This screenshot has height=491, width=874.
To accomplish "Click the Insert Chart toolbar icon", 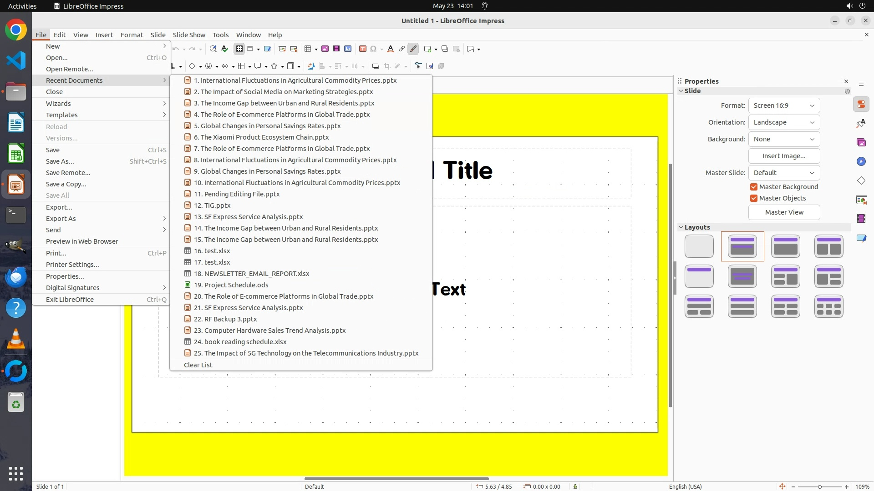I will 348,49.
